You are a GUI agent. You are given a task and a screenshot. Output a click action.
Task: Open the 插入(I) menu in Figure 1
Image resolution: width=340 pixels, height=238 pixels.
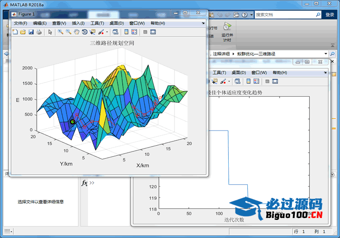point(78,23)
